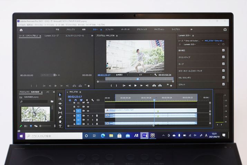Select the Hand tool

pyautogui.click(x=60, y=122)
